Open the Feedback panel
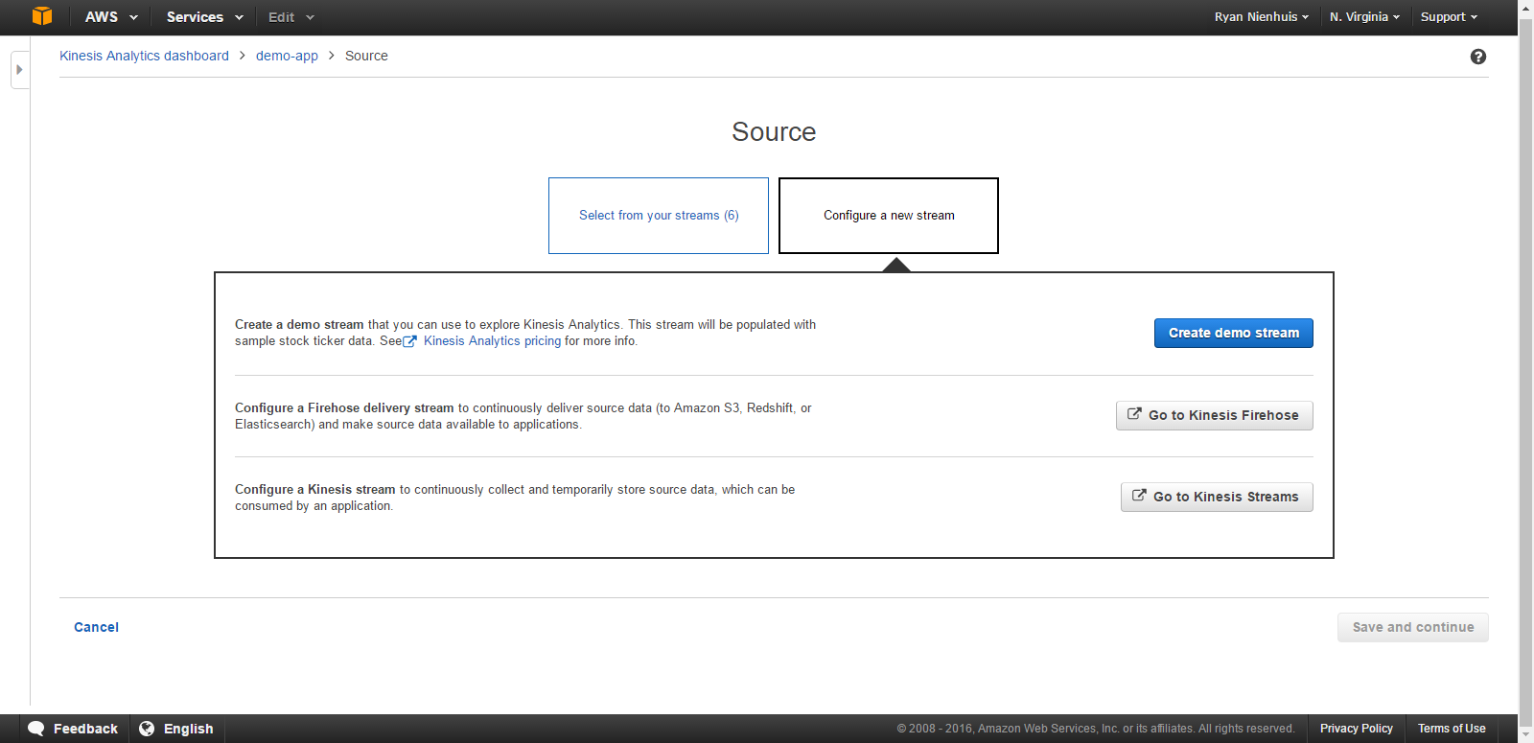The image size is (1534, 743). click(73, 729)
